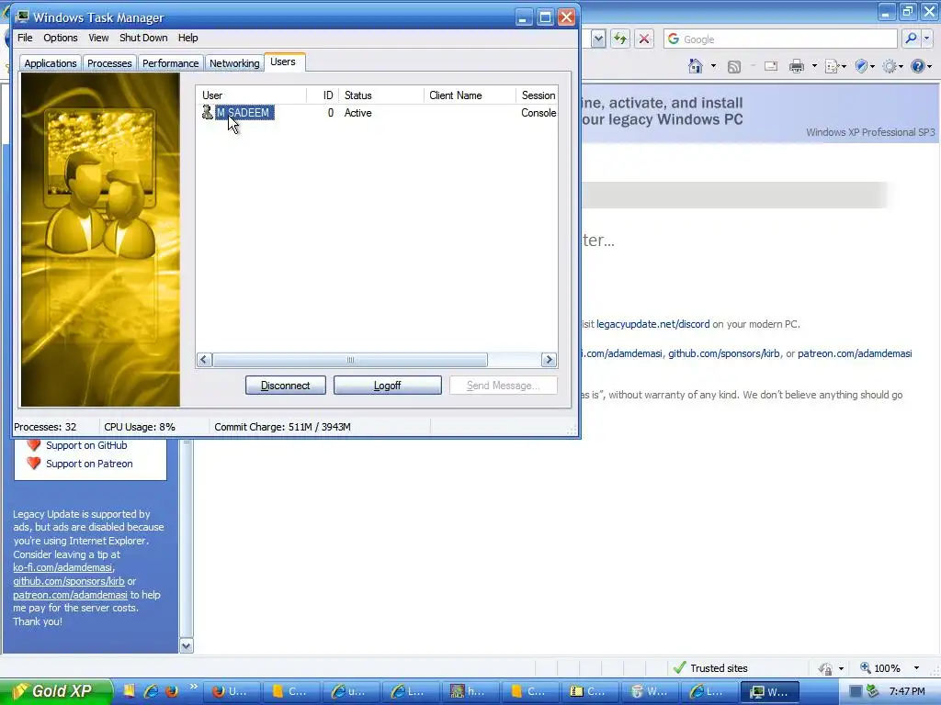Click the RSS feeds icon

click(733, 66)
